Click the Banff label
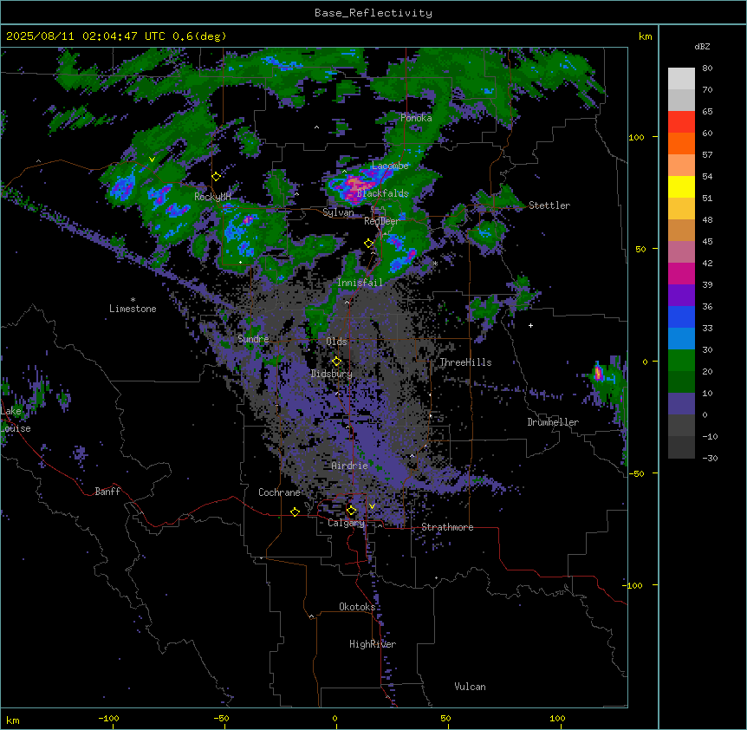Image resolution: width=747 pixels, height=730 pixels. (107, 492)
